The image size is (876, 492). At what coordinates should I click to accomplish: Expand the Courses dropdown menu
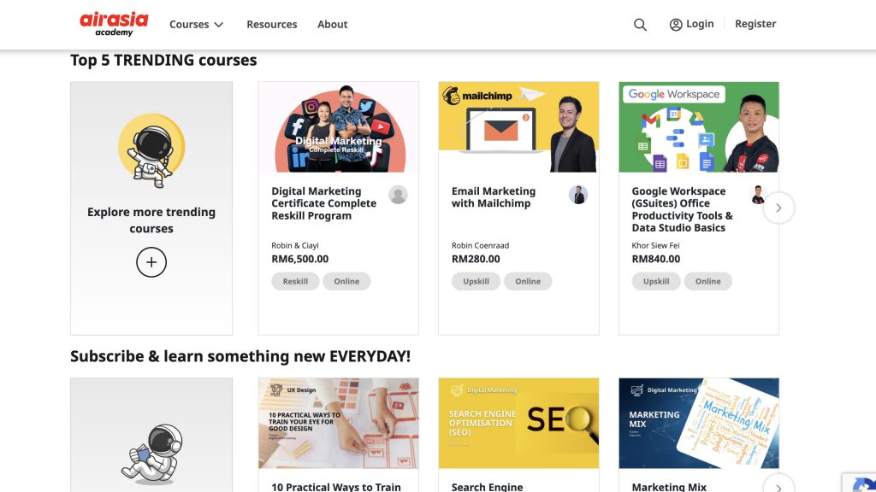pos(197,25)
